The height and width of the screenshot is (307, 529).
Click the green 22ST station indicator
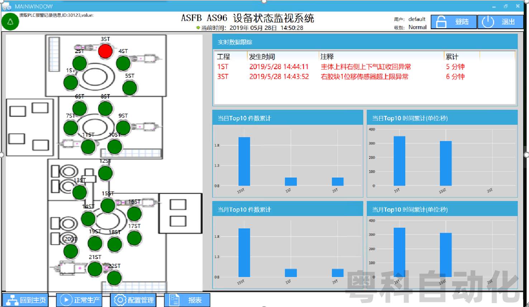coord(114,278)
